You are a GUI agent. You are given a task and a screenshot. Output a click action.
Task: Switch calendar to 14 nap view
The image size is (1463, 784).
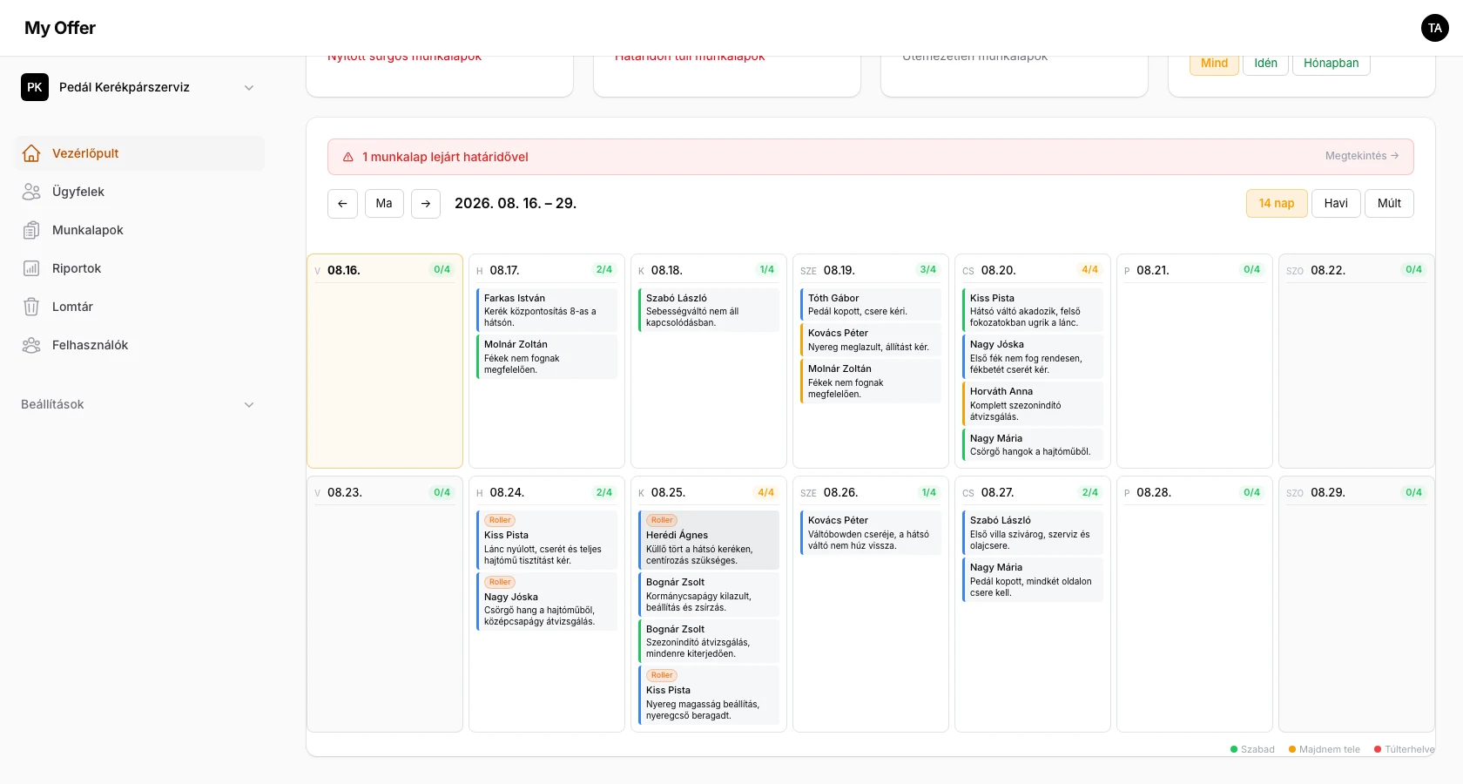pos(1277,203)
